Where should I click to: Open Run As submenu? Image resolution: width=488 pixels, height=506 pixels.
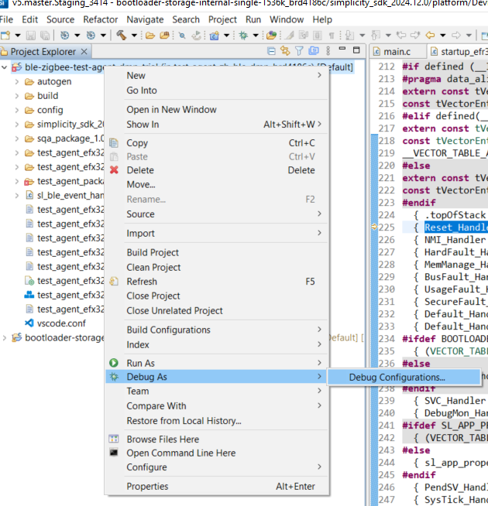pos(217,364)
